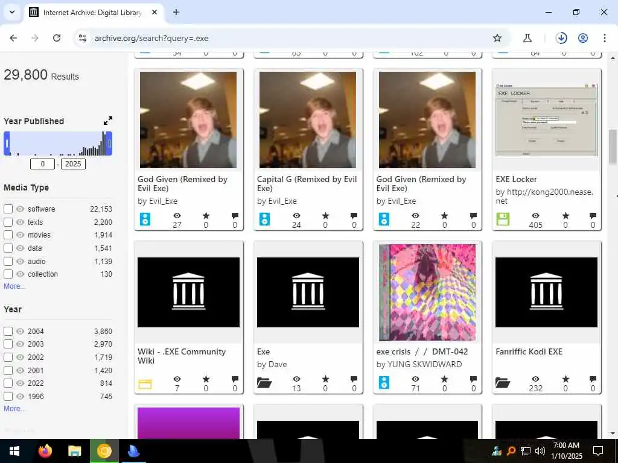Click the folder icon on Fanriffic Kodi EXE
Viewport: 618px width, 463px height.
click(503, 383)
